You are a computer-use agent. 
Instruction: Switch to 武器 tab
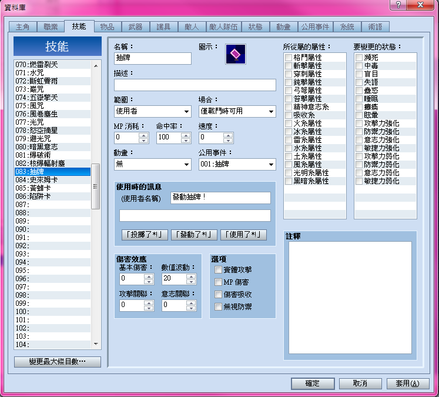[136, 27]
